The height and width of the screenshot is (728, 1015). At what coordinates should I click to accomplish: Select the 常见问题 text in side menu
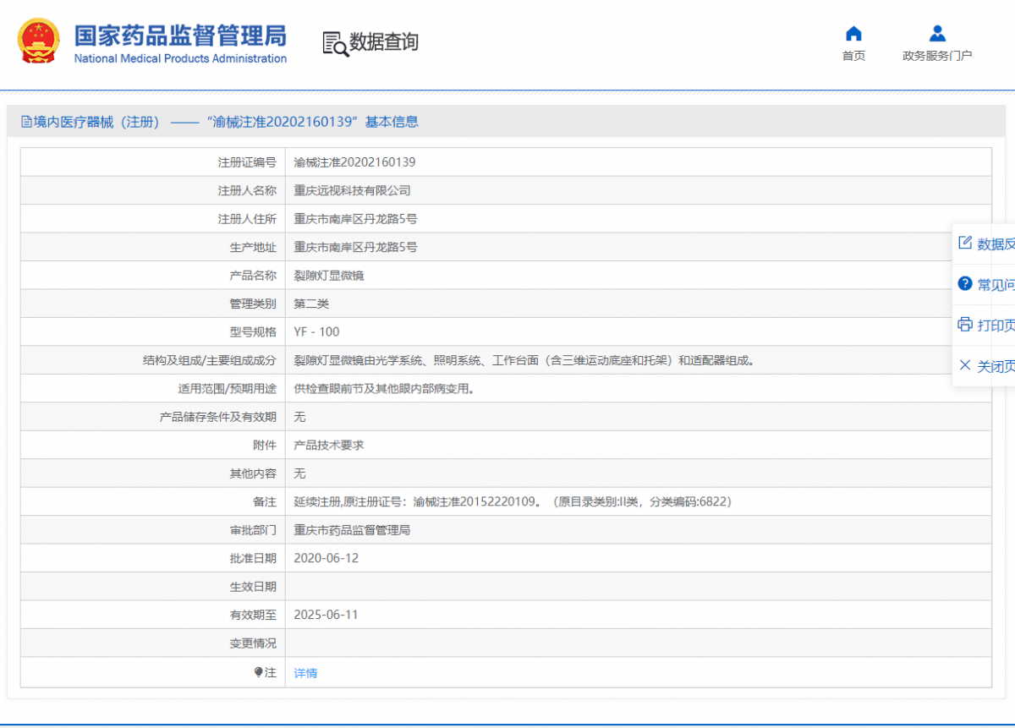996,285
